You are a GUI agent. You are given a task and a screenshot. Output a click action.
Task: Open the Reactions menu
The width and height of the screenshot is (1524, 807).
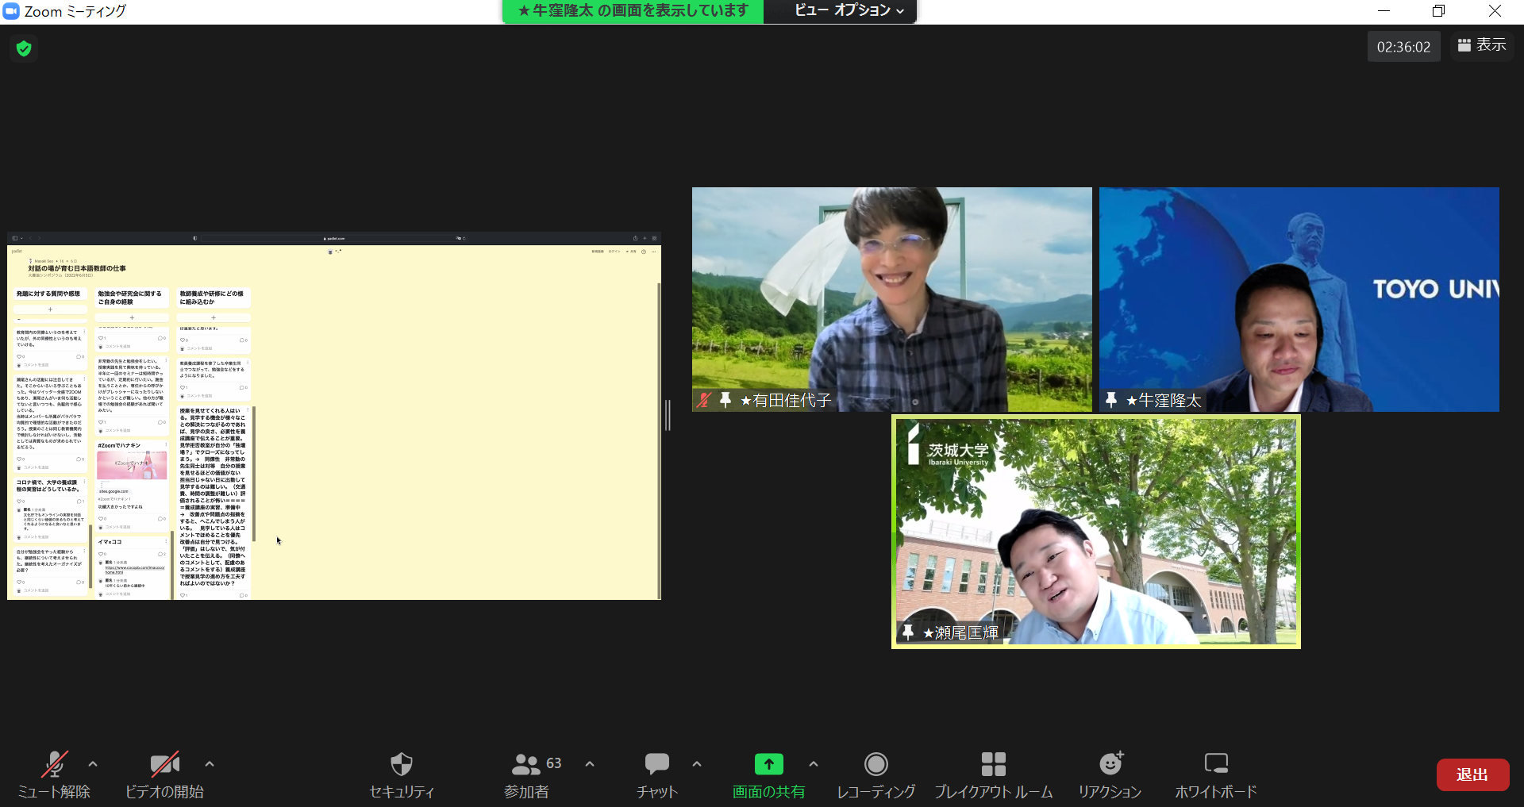click(x=1110, y=765)
